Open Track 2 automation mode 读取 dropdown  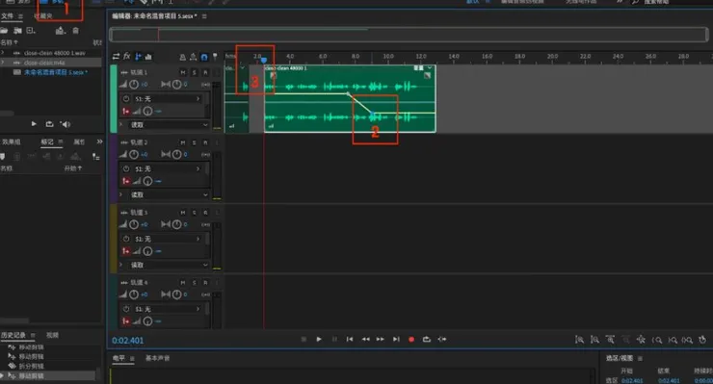pyautogui.click(x=169, y=194)
